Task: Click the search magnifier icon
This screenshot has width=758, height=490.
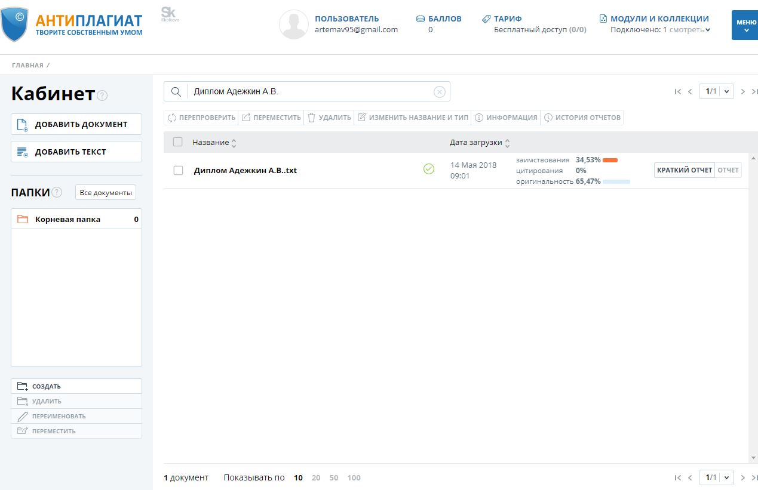Action: [176, 92]
